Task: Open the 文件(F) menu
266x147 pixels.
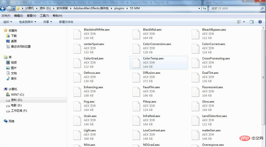Action: [x=6, y=16]
